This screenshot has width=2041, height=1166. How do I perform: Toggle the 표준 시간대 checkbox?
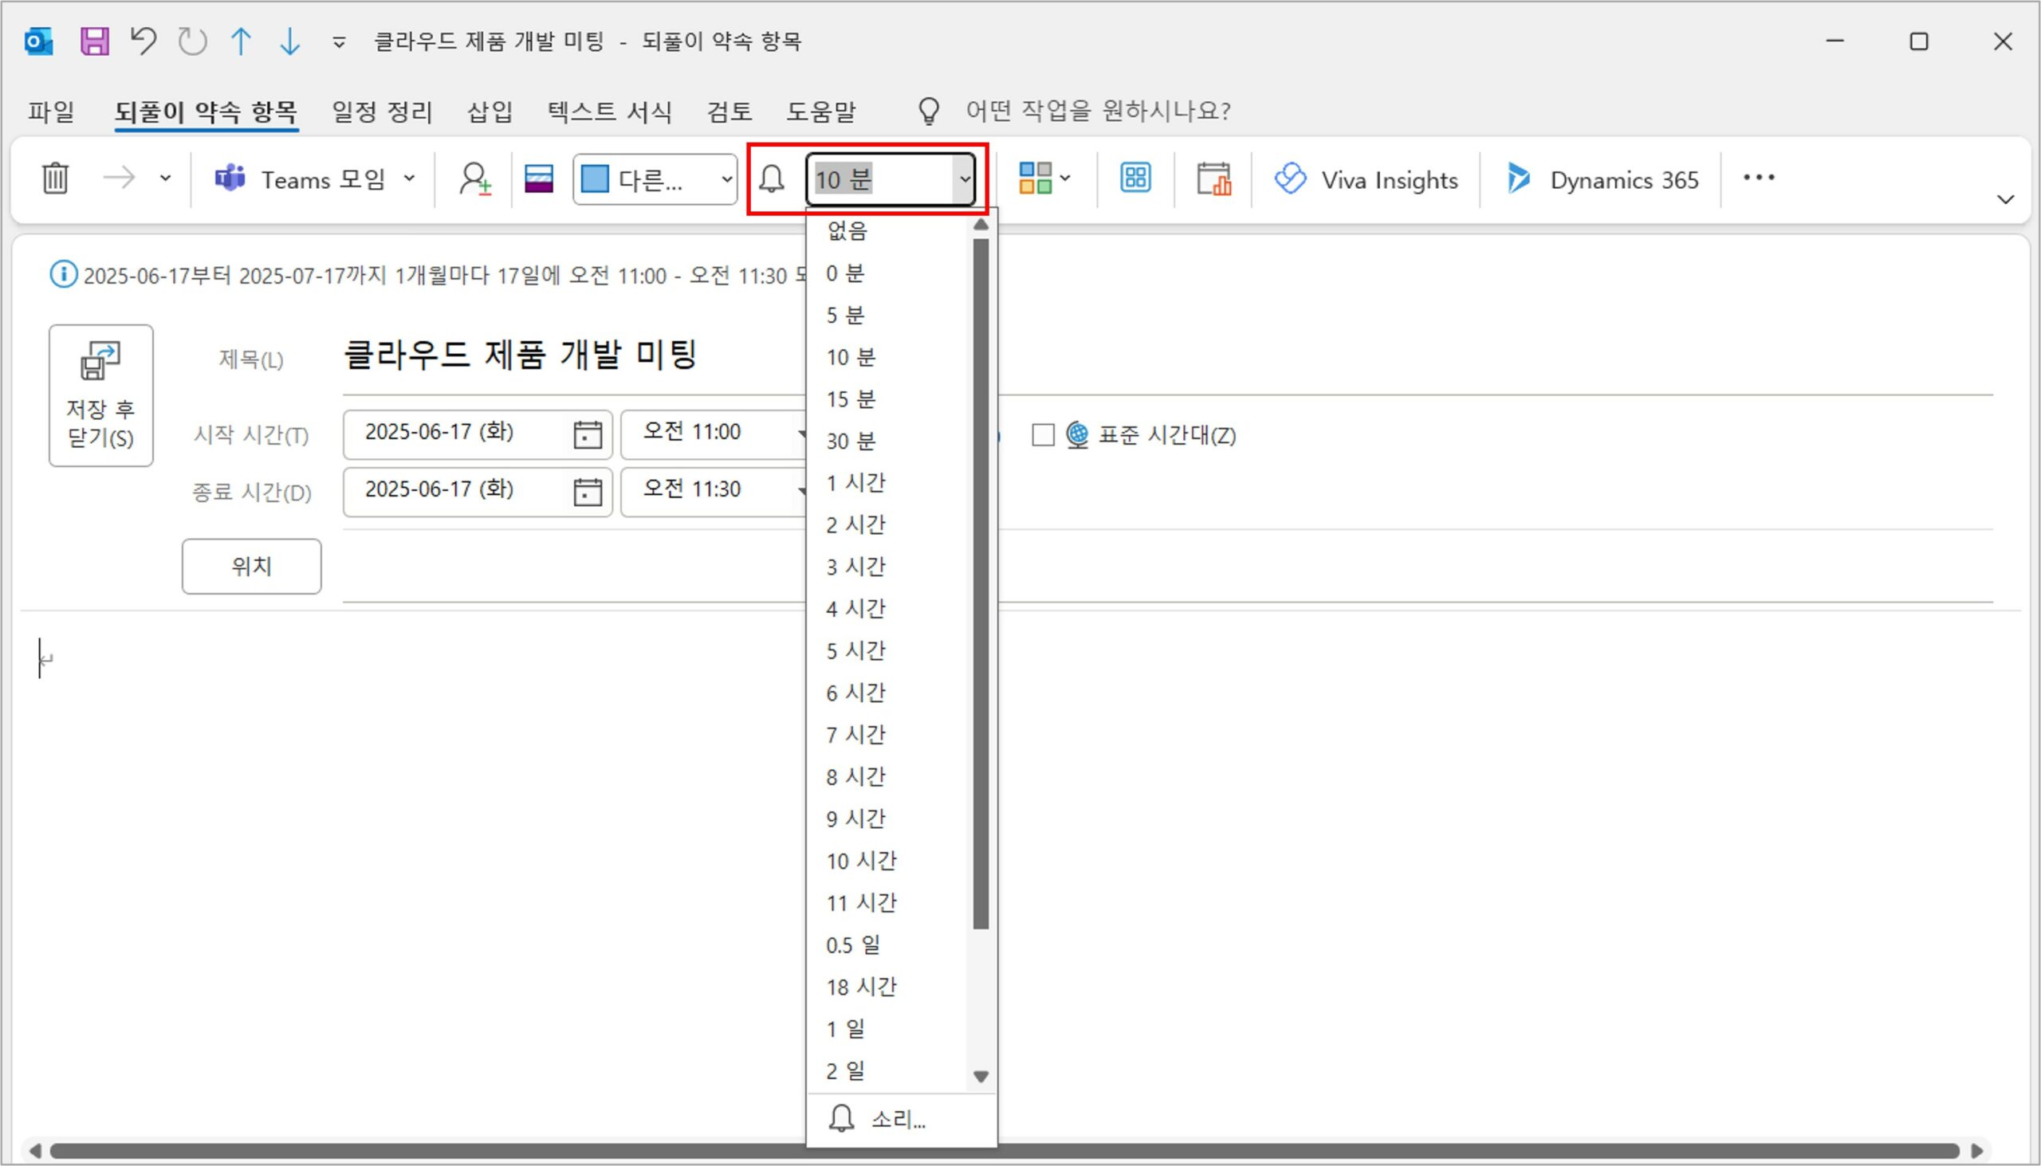1042,435
